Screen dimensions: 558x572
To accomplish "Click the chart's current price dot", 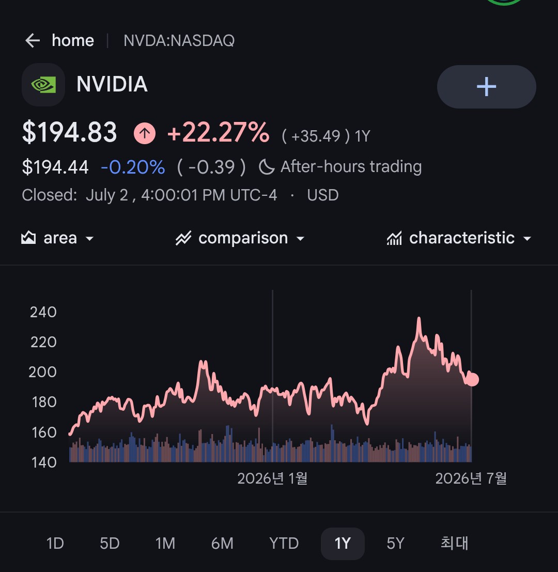I will pyautogui.click(x=472, y=379).
